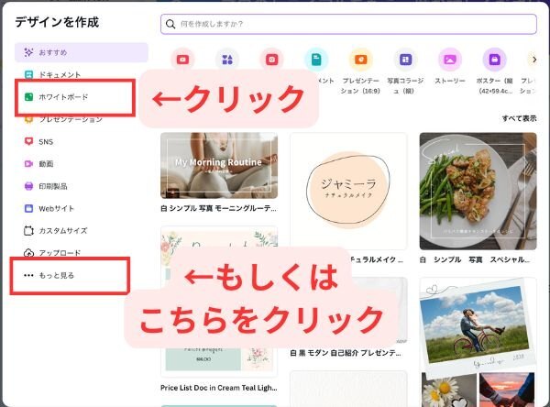Click the red camera design type icon
This screenshot has height=407, width=550.
(272, 60)
